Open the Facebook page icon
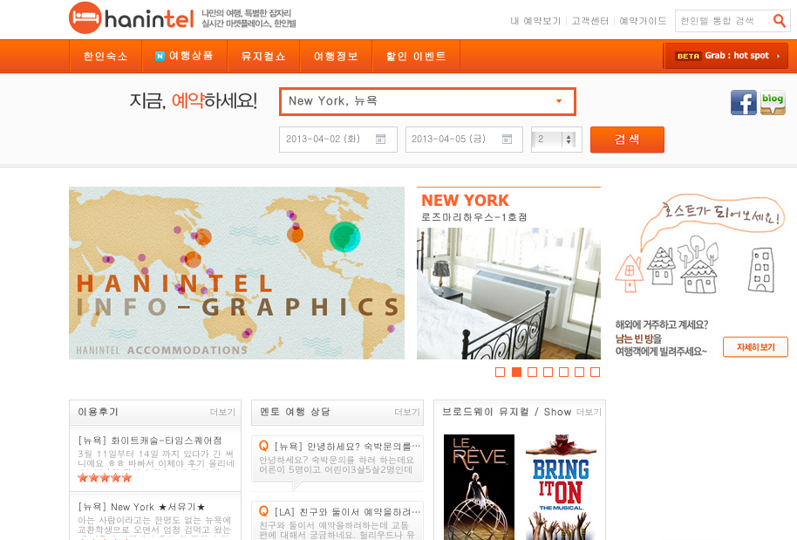Screen dimensions: 797x540 coord(743,103)
